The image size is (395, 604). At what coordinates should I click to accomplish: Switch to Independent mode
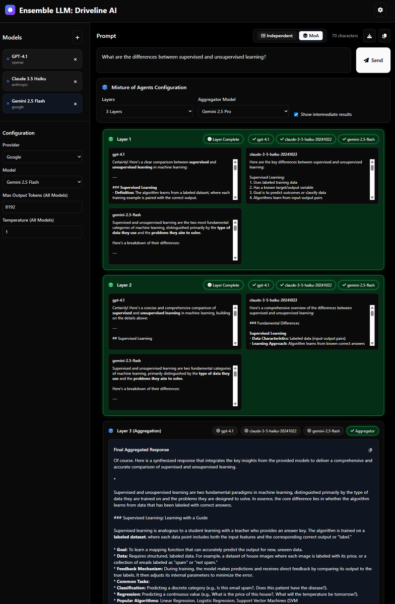click(276, 36)
